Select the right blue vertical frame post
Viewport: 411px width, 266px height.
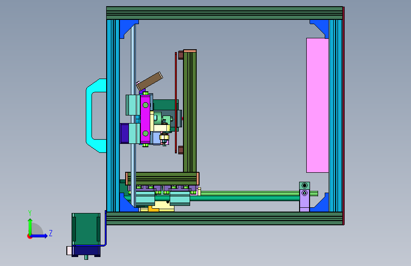point(336,115)
